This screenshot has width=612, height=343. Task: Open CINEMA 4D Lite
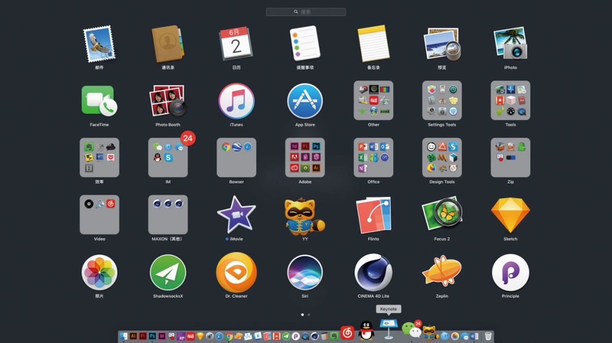373,272
